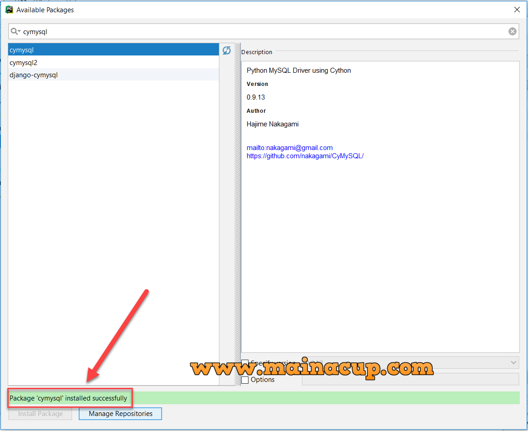Click the Options text field

tap(410, 379)
